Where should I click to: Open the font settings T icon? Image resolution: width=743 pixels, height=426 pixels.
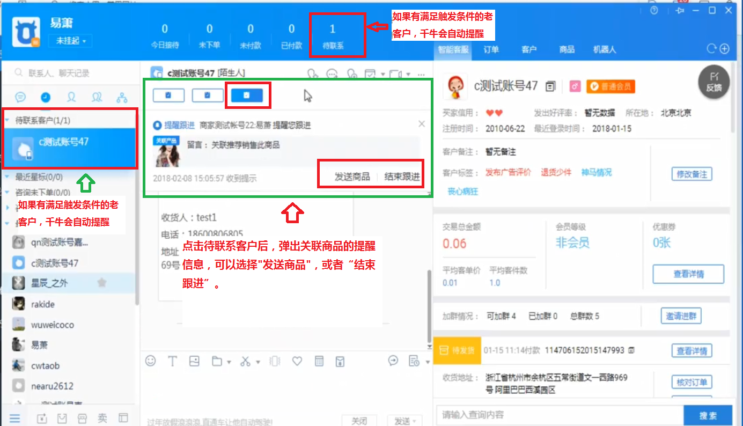click(x=172, y=361)
